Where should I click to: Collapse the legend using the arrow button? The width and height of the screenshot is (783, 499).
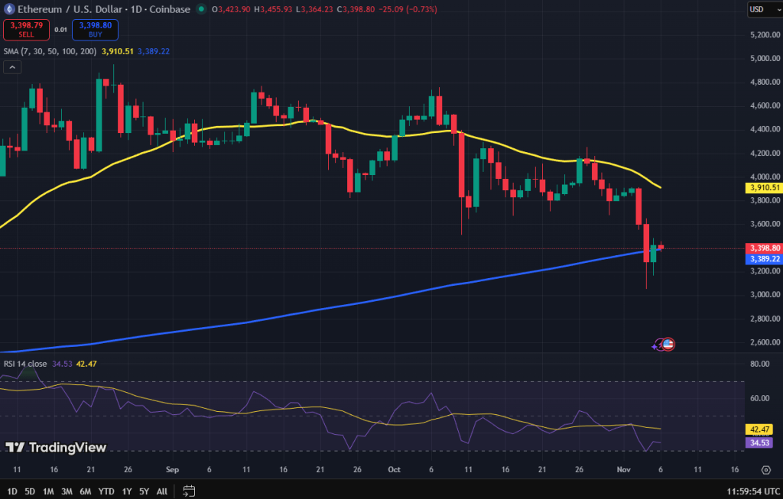coord(12,67)
